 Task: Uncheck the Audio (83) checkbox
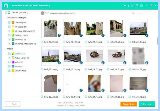(9, 66)
